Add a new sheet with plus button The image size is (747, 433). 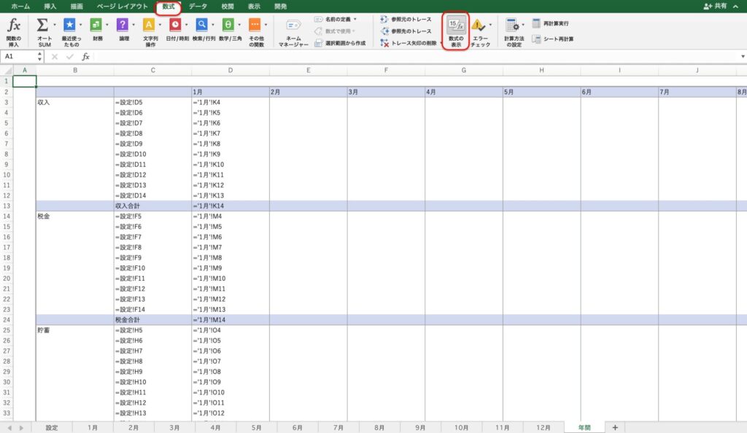(x=615, y=427)
